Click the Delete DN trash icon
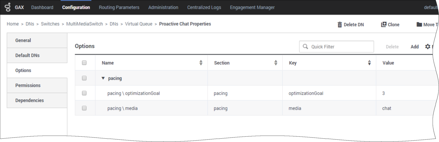This screenshot has height=142, width=439. pyautogui.click(x=340, y=24)
